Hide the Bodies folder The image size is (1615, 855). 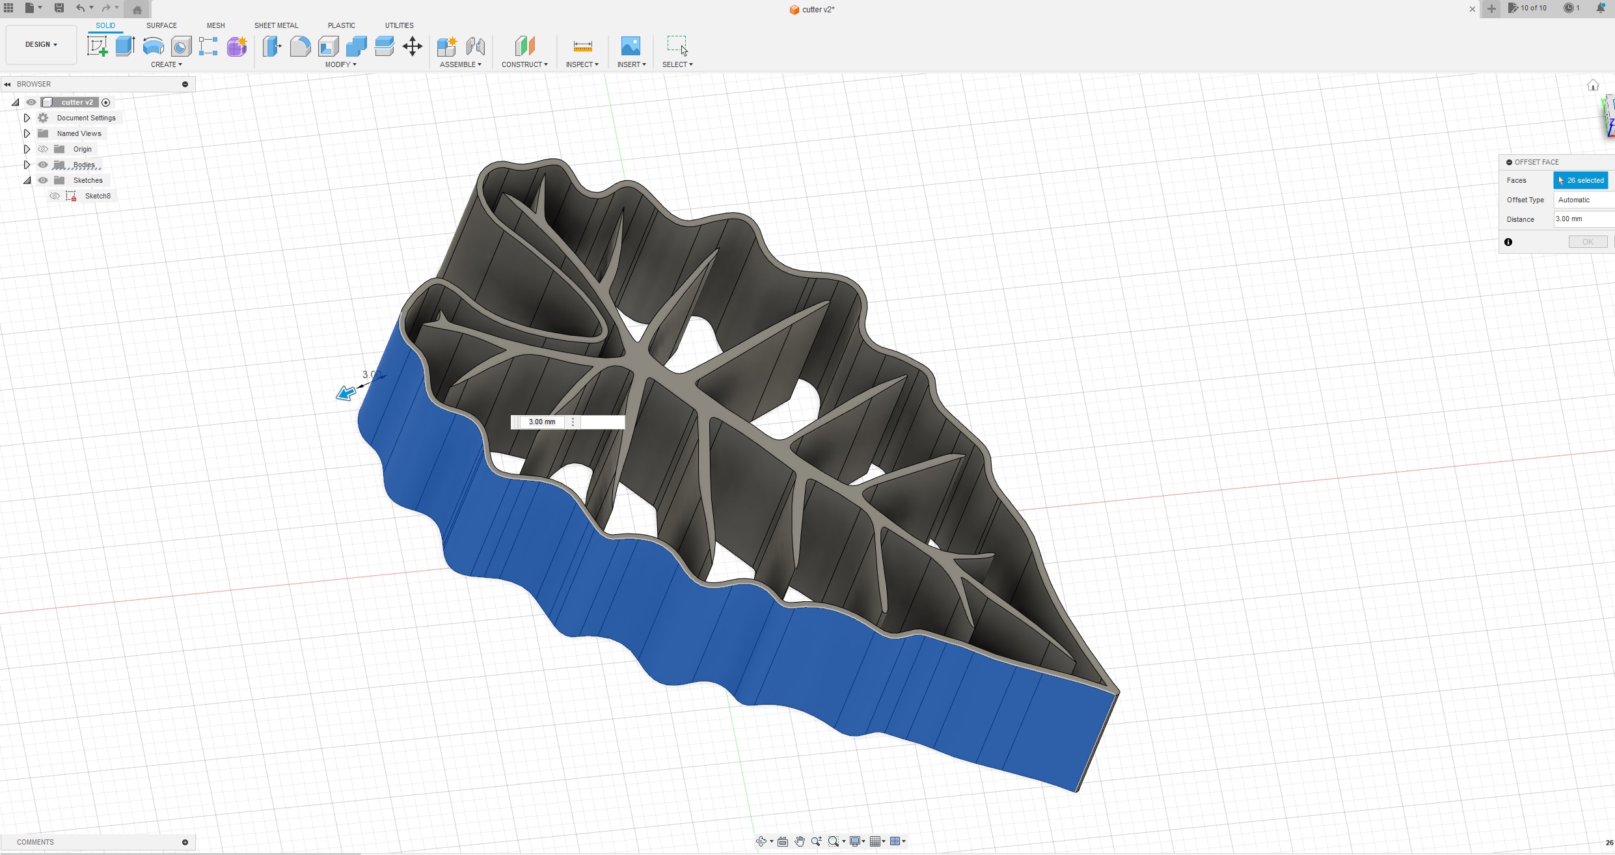43,165
